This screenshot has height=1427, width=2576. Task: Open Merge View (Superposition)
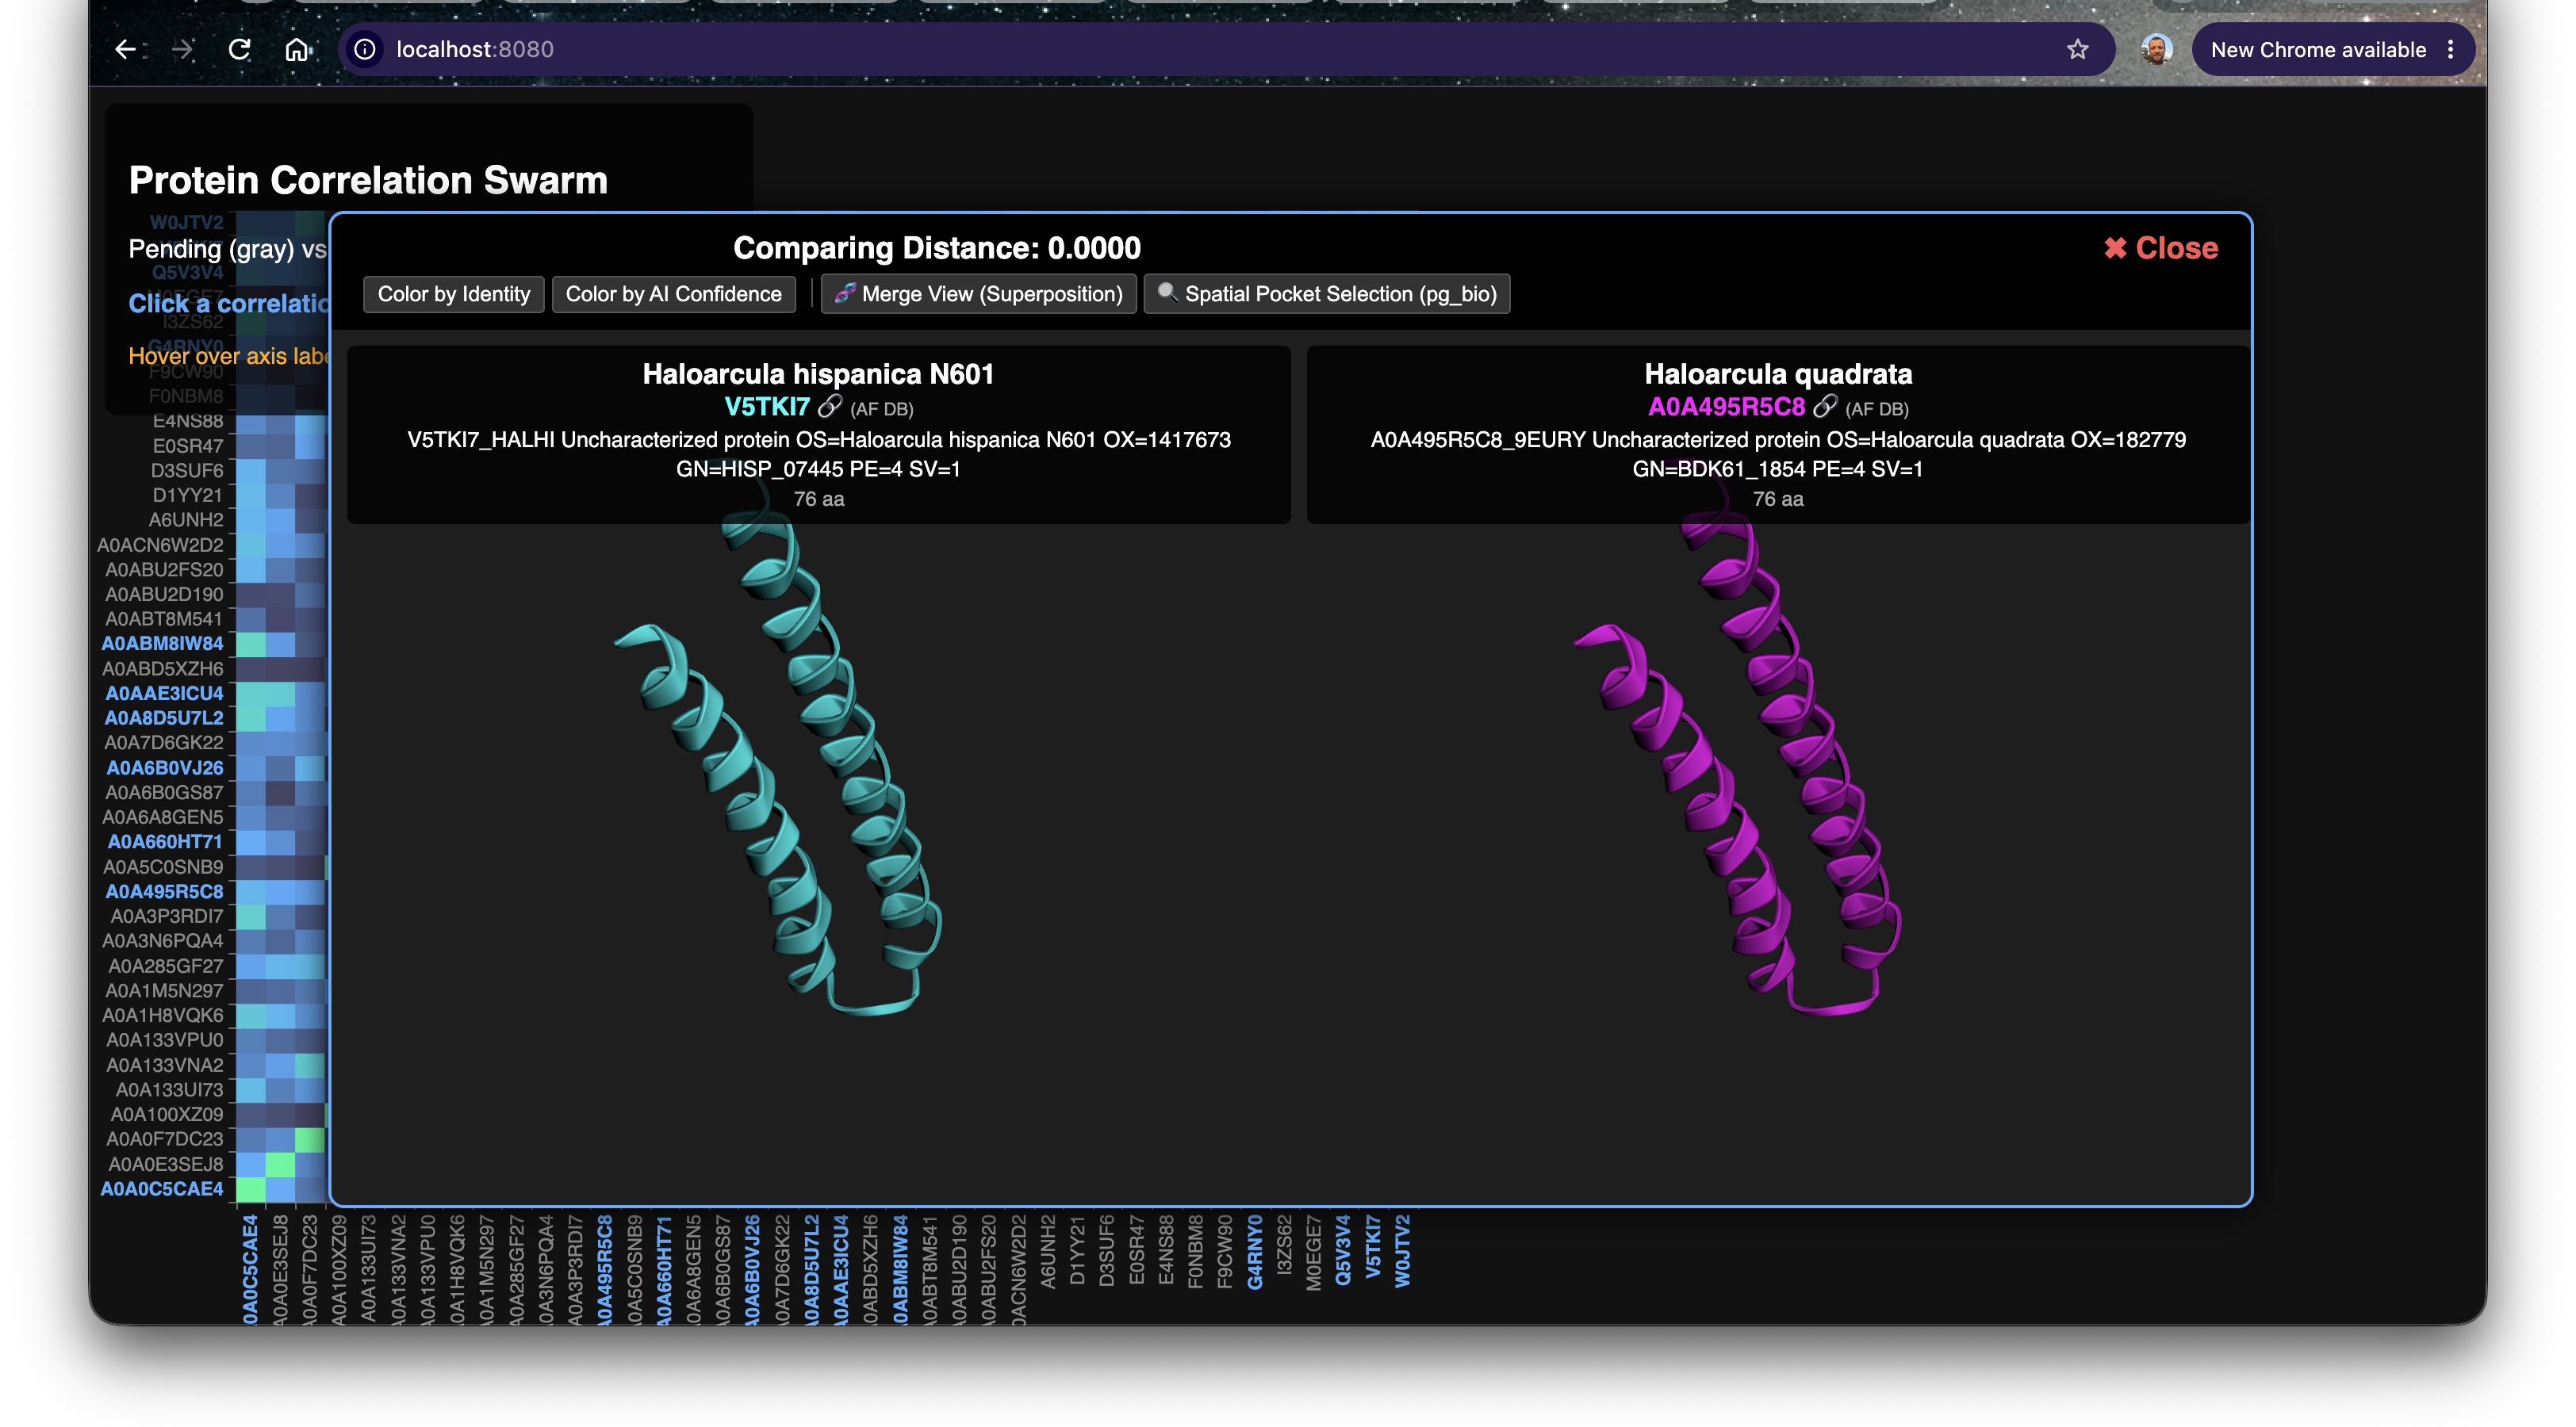click(x=978, y=294)
